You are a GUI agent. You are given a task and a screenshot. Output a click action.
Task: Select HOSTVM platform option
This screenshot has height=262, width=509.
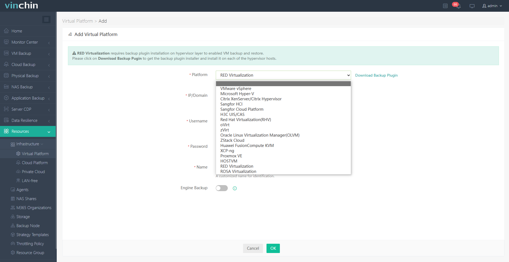point(283,161)
